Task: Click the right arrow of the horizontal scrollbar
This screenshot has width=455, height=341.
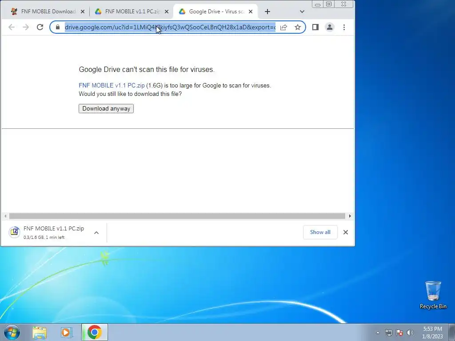Action: (x=350, y=216)
